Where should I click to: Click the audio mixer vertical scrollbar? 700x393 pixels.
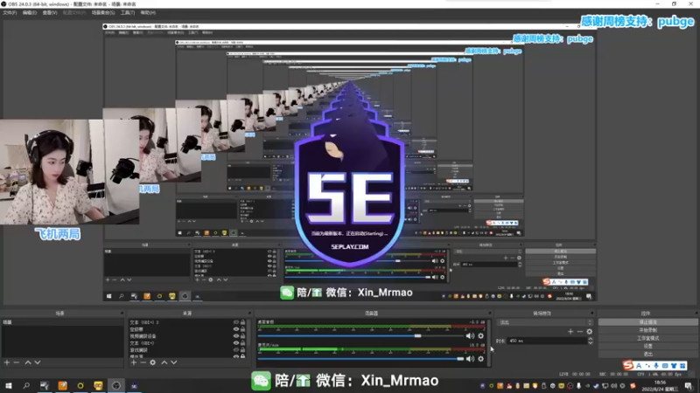(489, 341)
